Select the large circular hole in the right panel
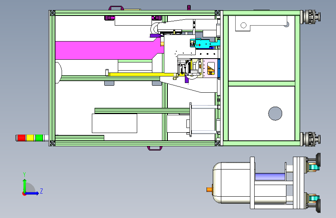336x218 pixels. point(275,113)
